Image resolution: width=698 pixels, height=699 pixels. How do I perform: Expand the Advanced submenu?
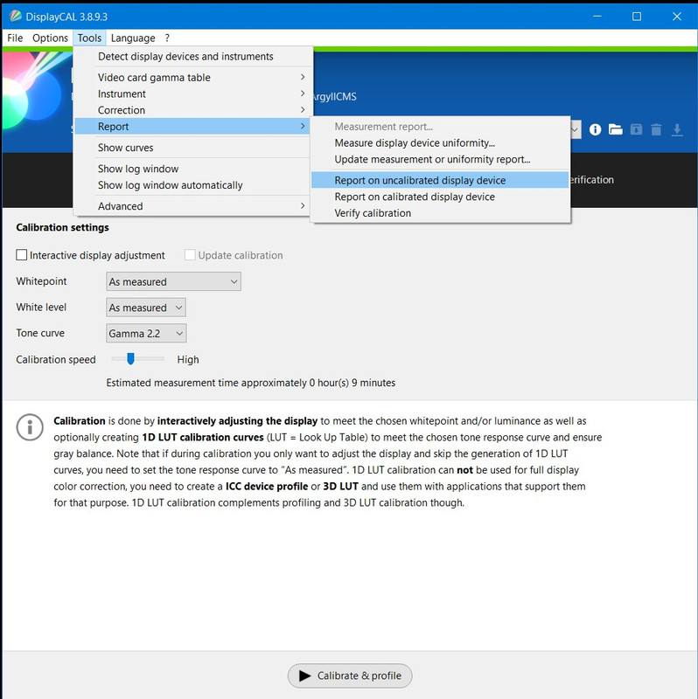(x=192, y=206)
